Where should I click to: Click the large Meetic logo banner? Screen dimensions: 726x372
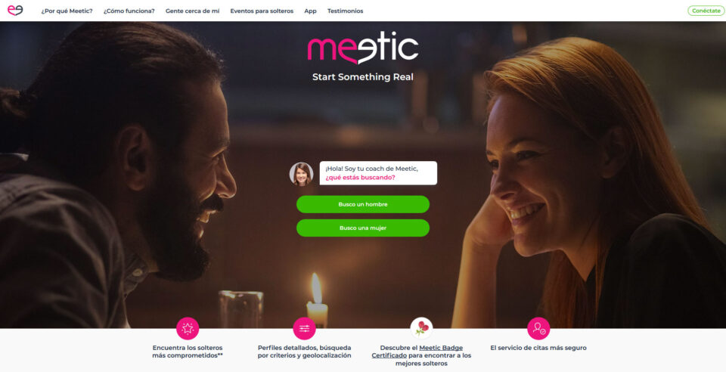[362, 48]
